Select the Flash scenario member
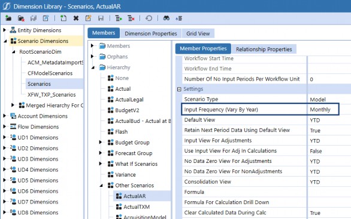Screen dimensions: 351x219 122,131
